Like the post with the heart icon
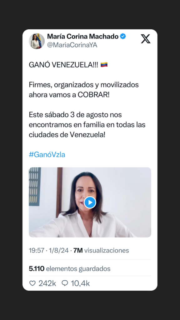The height and width of the screenshot is (320, 180). [x=32, y=283]
